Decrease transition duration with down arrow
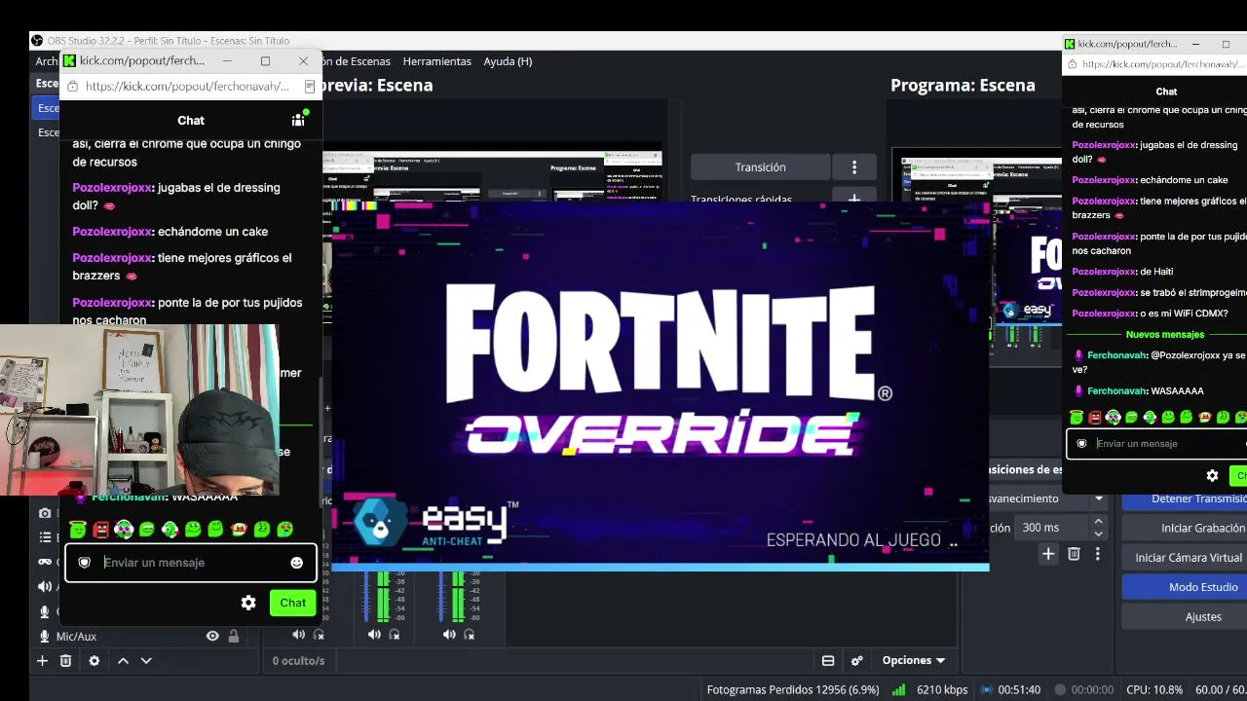This screenshot has width=1247, height=701. pos(1099,534)
